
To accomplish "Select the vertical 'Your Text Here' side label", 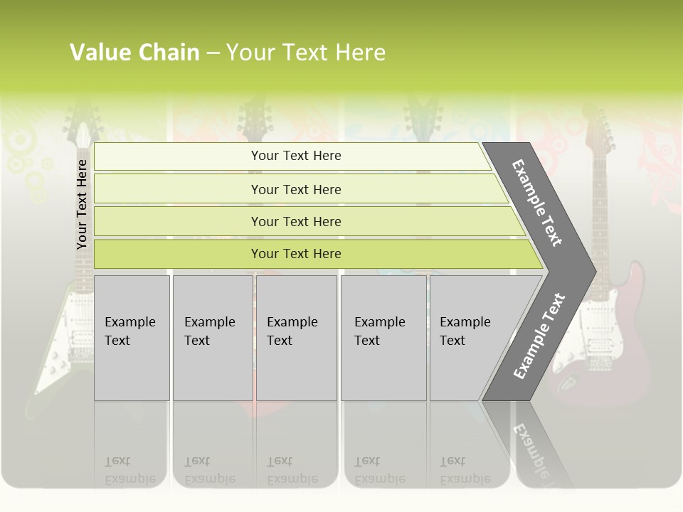I will [82, 204].
